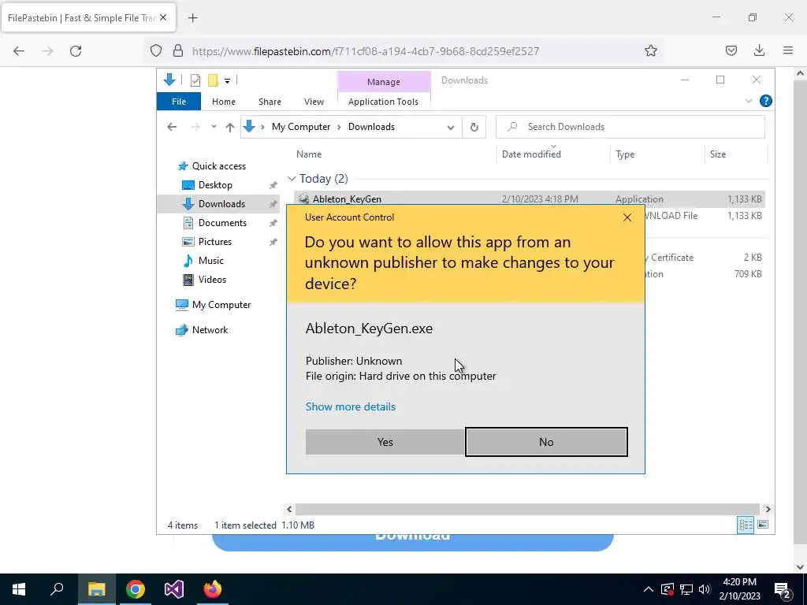
Task: Sort by the Size column header
Action: [717, 154]
